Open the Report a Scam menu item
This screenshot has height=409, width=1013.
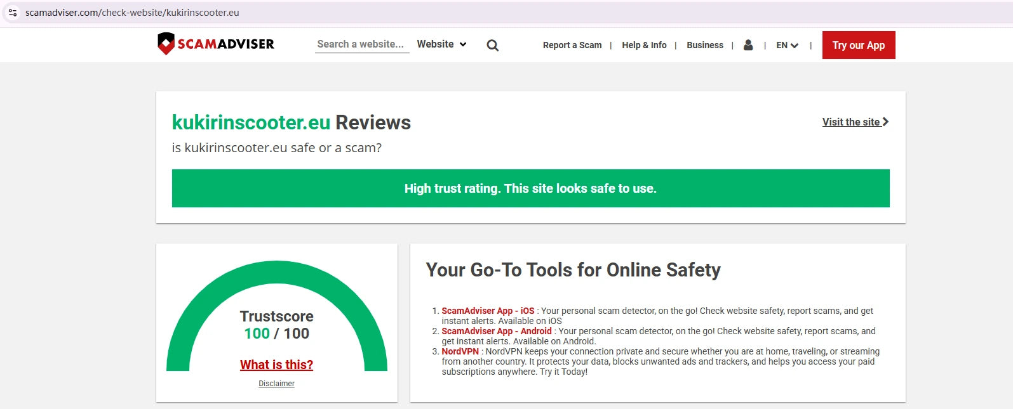[x=572, y=45]
